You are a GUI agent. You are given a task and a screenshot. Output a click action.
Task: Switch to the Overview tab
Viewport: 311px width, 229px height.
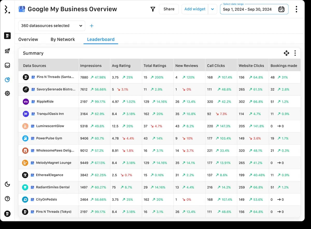[x=28, y=39]
